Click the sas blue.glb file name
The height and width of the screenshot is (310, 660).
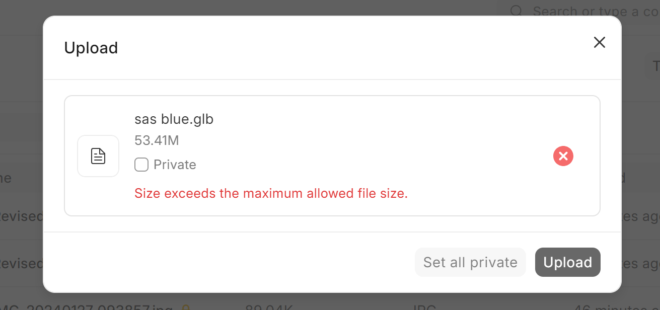174,119
